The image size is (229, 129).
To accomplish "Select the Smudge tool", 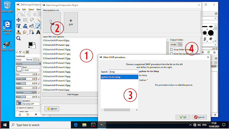I will pos(25,32).
